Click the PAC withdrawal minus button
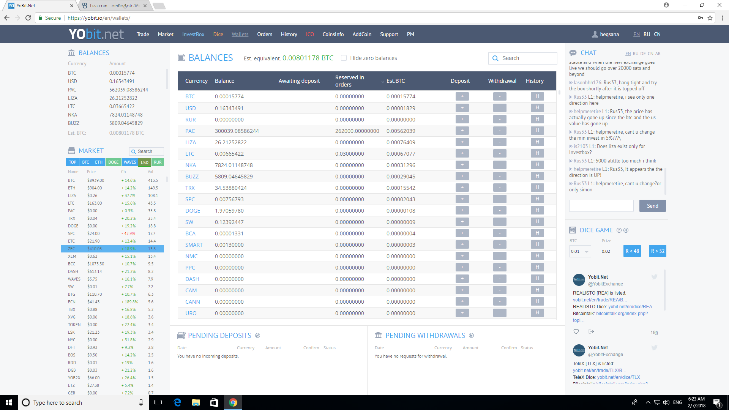Screen dimensions: 729x410 pyautogui.click(x=499, y=131)
